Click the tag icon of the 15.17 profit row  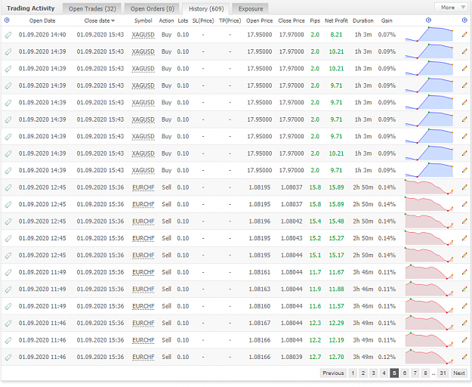(8, 255)
